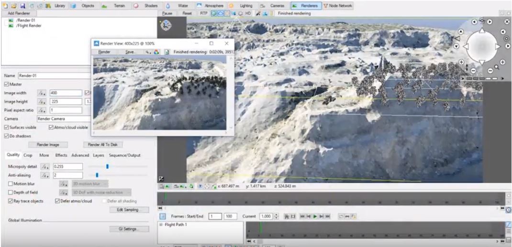Jump to the last frame of animation

coord(327,216)
